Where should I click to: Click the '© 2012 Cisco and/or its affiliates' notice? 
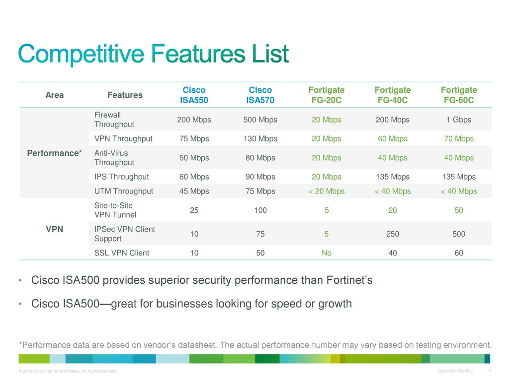(x=68, y=371)
